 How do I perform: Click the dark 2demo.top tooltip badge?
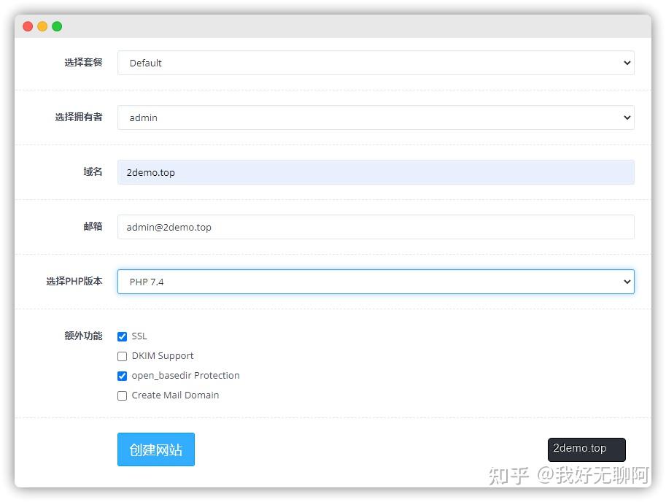[x=586, y=449]
